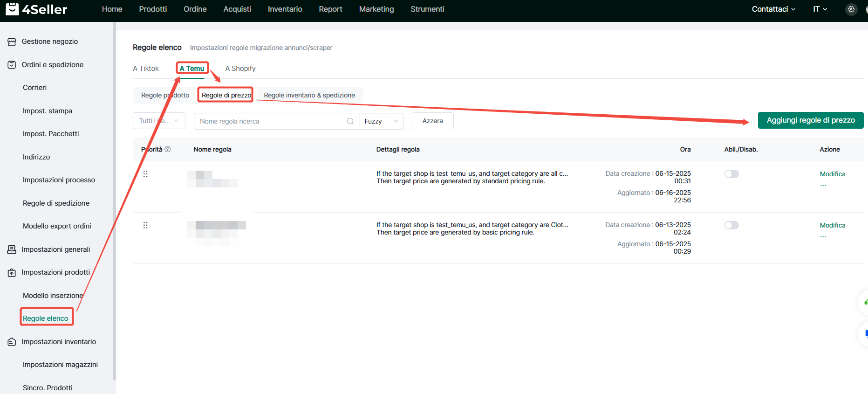Click the sidebar vertical scrollbar
Screen dimensions: 868x394
tap(114, 200)
